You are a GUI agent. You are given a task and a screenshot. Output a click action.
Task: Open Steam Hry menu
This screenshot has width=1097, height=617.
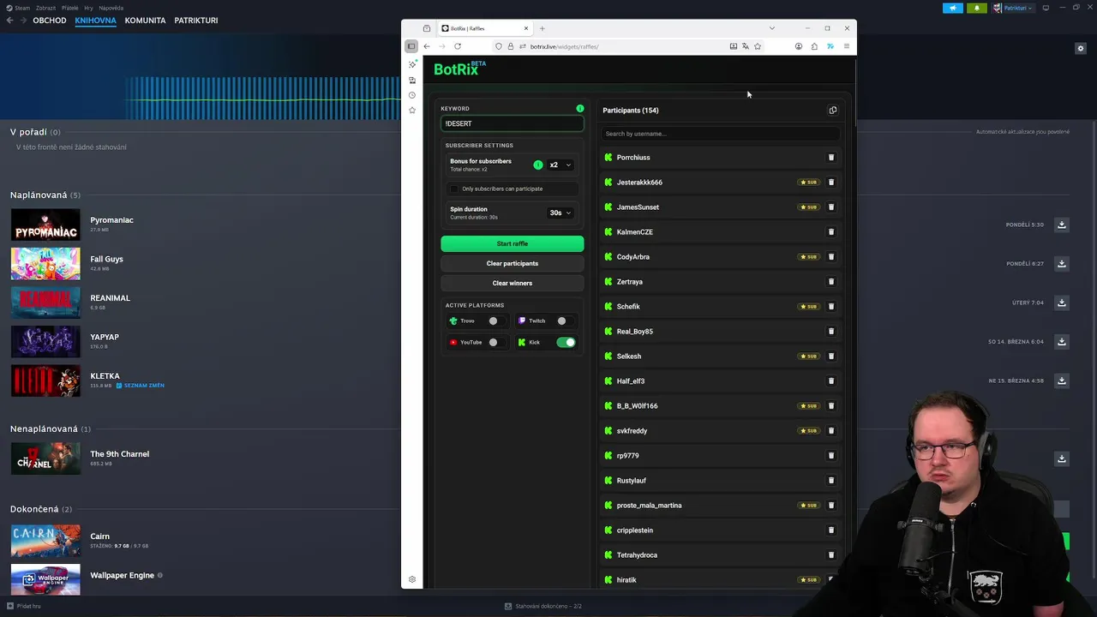pos(89,8)
